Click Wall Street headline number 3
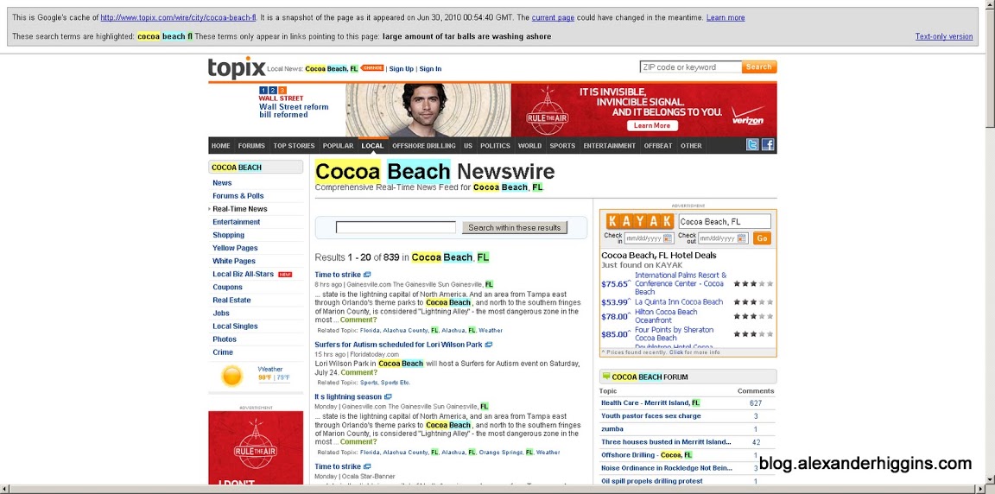The height and width of the screenshot is (494, 995). (282, 91)
